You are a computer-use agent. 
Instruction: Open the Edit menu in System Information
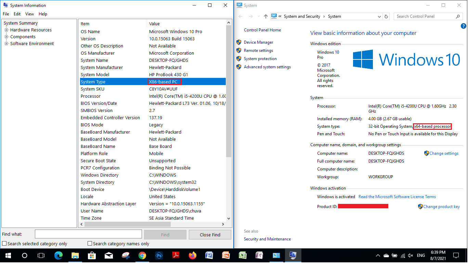click(x=17, y=14)
